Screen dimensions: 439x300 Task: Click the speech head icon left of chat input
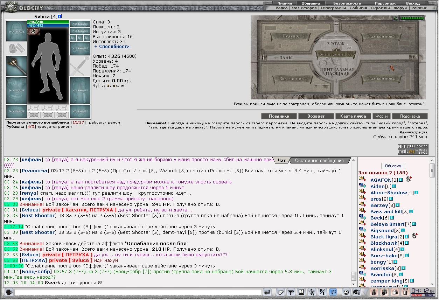(8, 292)
